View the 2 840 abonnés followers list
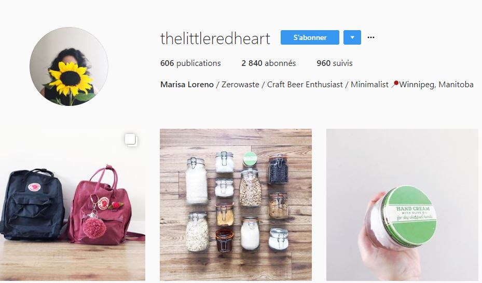 coord(269,63)
